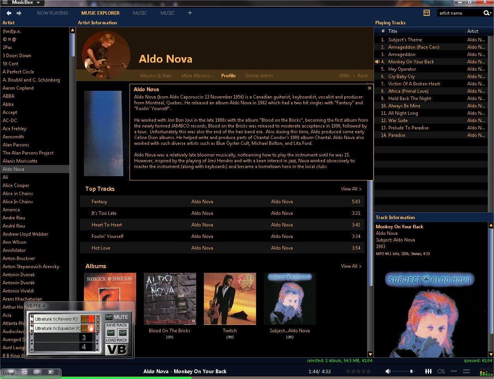Image resolution: width=494 pixels, height=379 pixels.
Task: Switch to the Now Playing tab
Action: (53, 13)
